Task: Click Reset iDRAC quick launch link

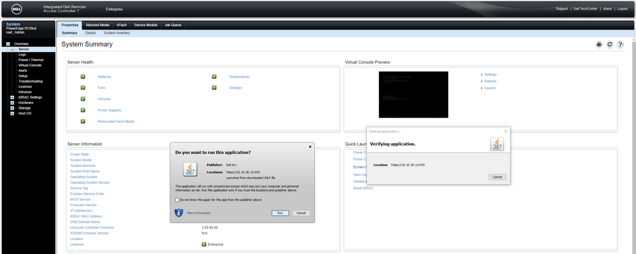Action: coord(363,188)
